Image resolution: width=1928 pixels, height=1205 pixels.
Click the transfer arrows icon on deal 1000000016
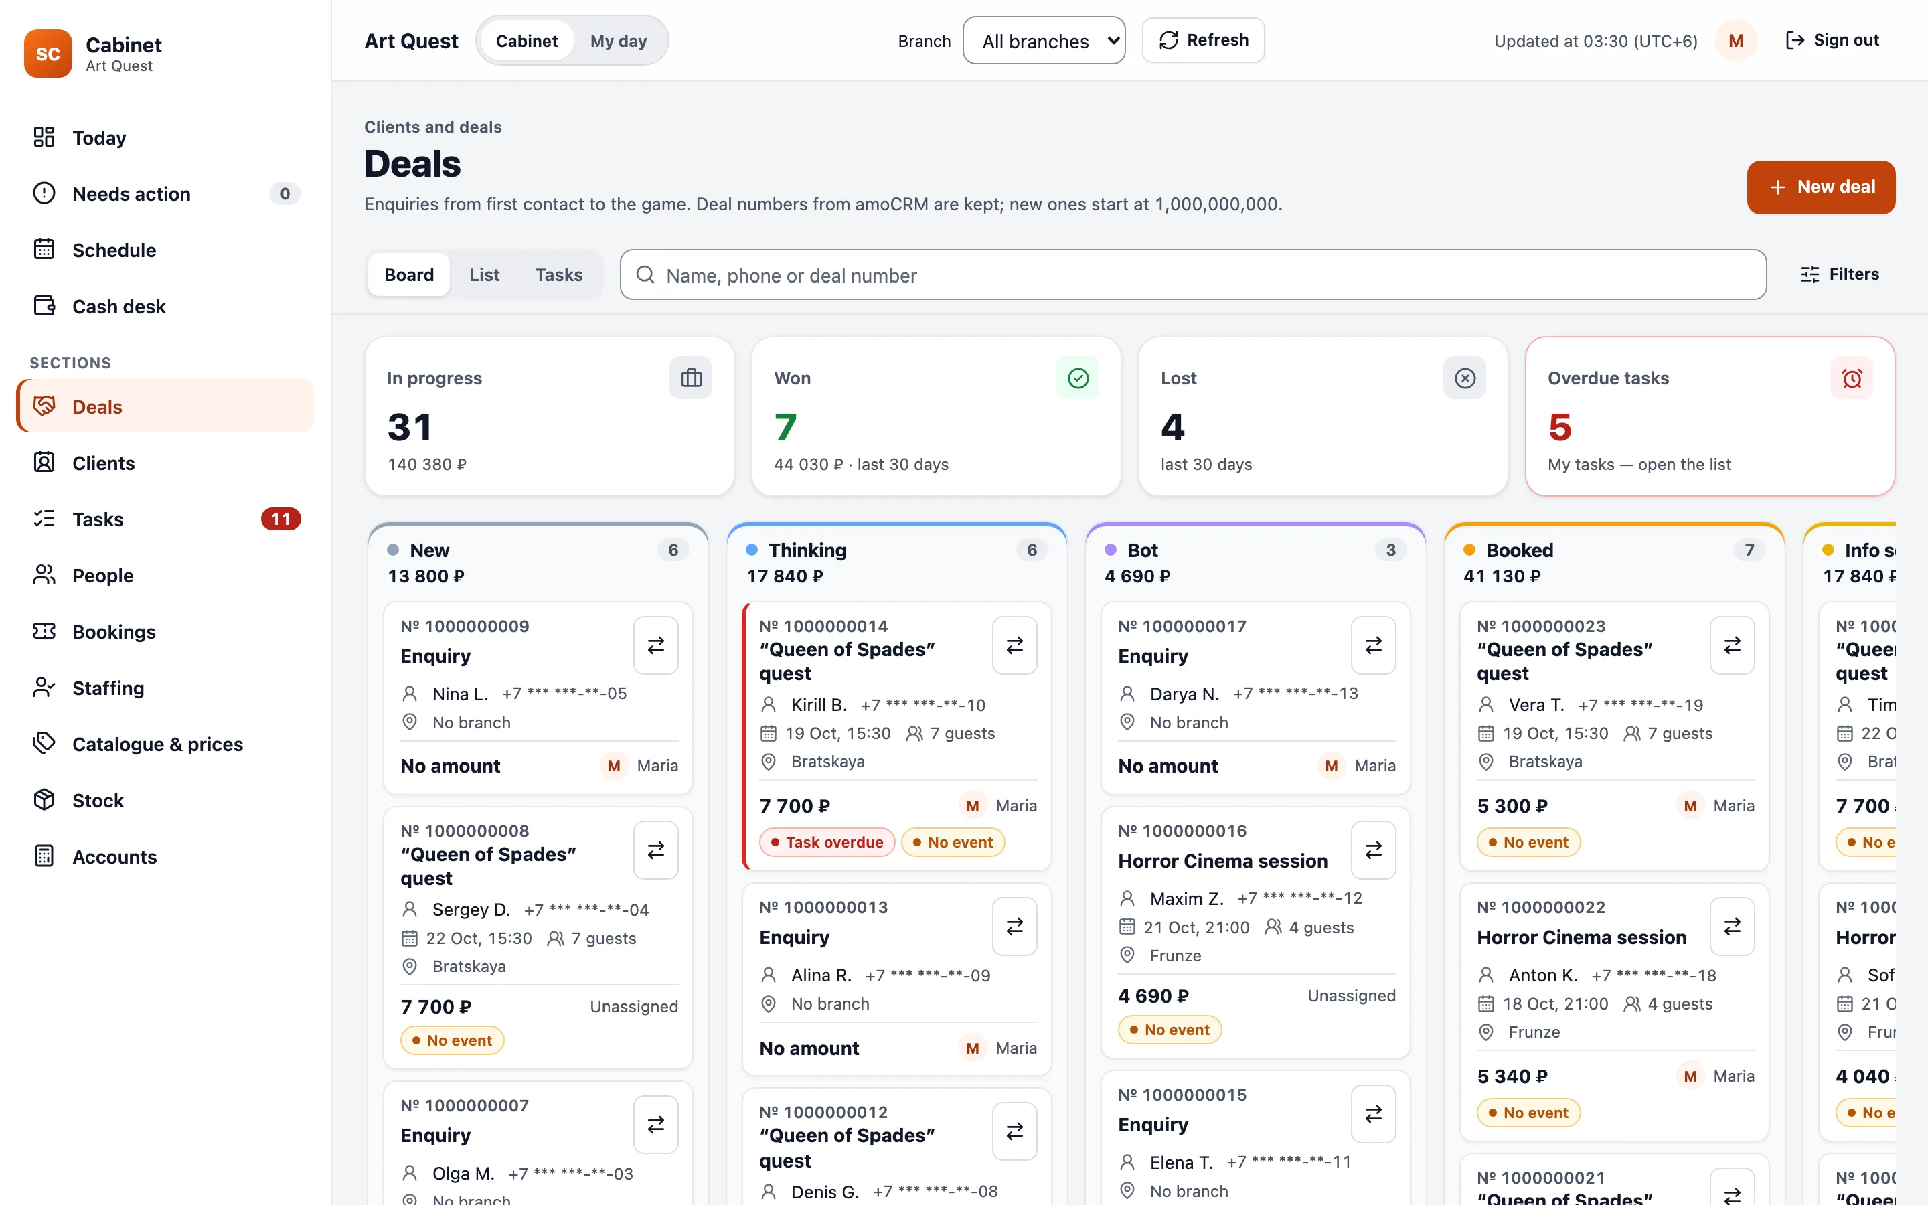(x=1374, y=850)
